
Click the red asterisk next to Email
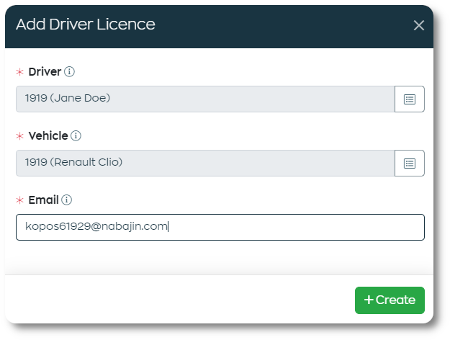click(x=19, y=200)
